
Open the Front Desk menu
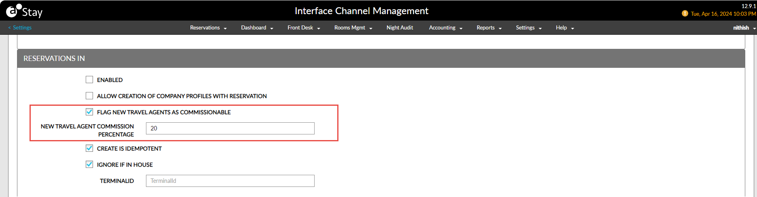[304, 27]
